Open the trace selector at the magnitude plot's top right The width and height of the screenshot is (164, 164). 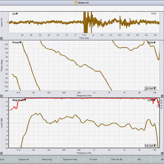click(x=151, y=100)
